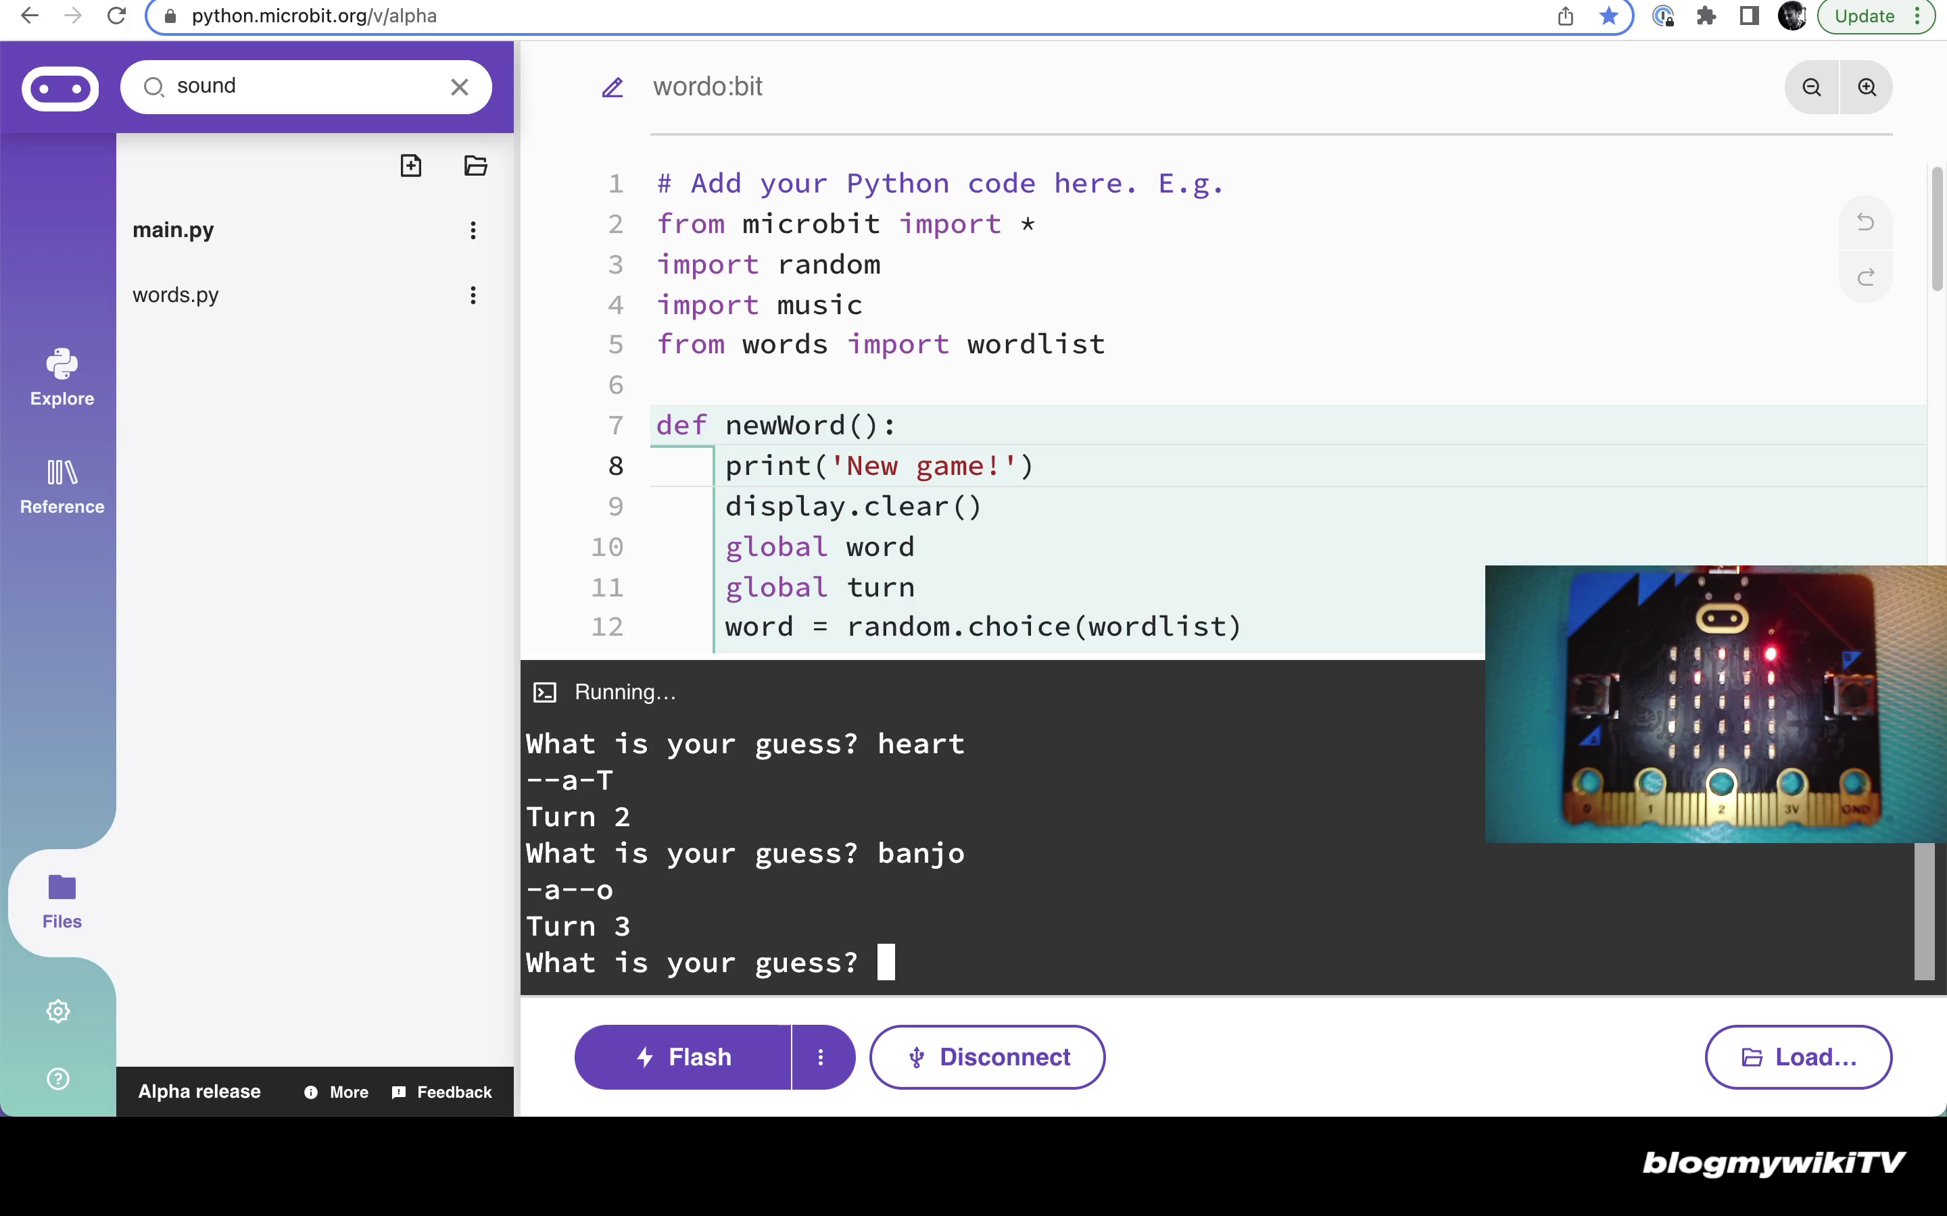Switch to the Reference tab
This screenshot has width=1947, height=1216.
coord(62,486)
